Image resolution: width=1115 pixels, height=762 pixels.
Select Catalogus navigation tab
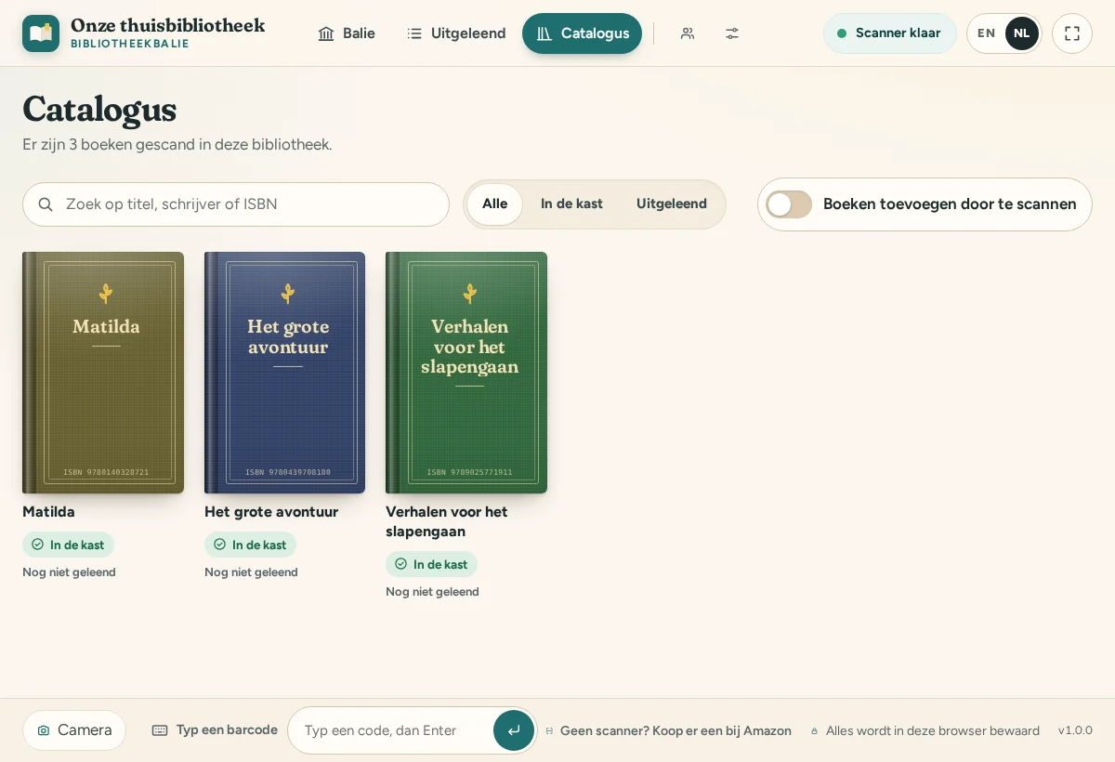pos(582,33)
